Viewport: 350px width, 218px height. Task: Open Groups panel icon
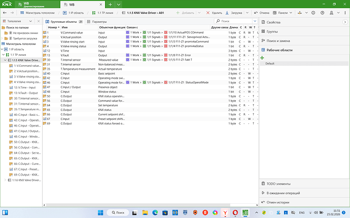tap(263, 31)
